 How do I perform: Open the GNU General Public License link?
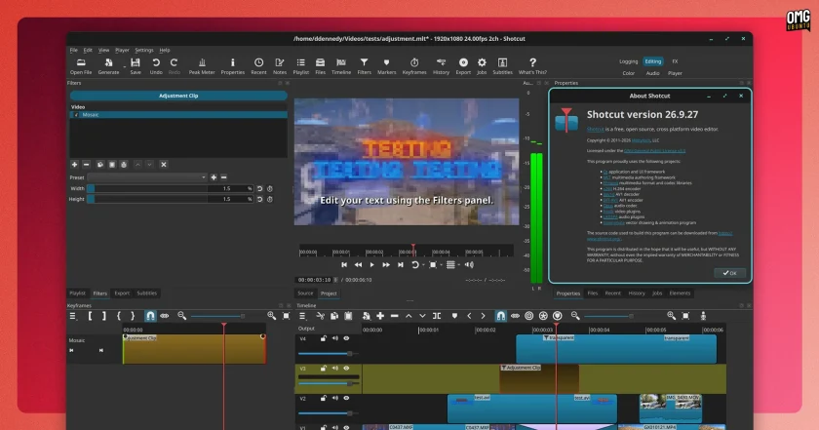click(654, 151)
